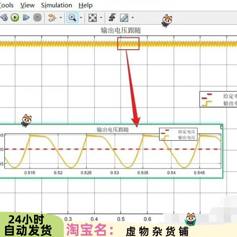
Task: Enable the Cursor Measurements ruler icon
Action: coord(124,18)
